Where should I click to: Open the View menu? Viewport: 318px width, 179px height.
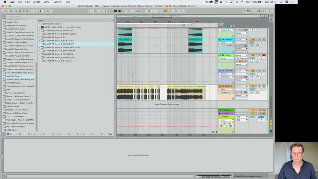click(46, 2)
